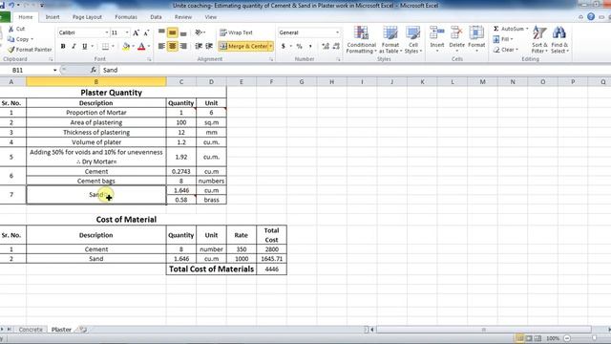Decrease indent of cell text
This screenshot has width=611, height=344.
click(x=199, y=47)
